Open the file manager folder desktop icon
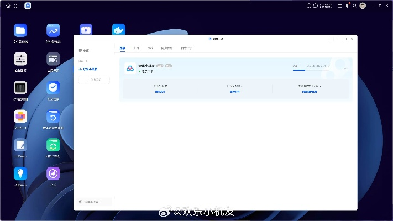The image size is (393, 221). click(20, 31)
